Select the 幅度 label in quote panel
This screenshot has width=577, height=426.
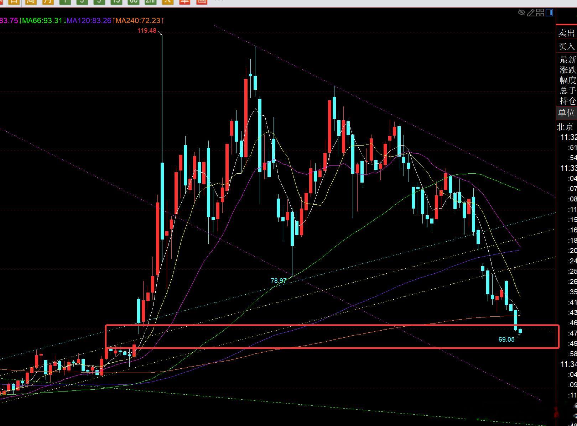click(568, 80)
